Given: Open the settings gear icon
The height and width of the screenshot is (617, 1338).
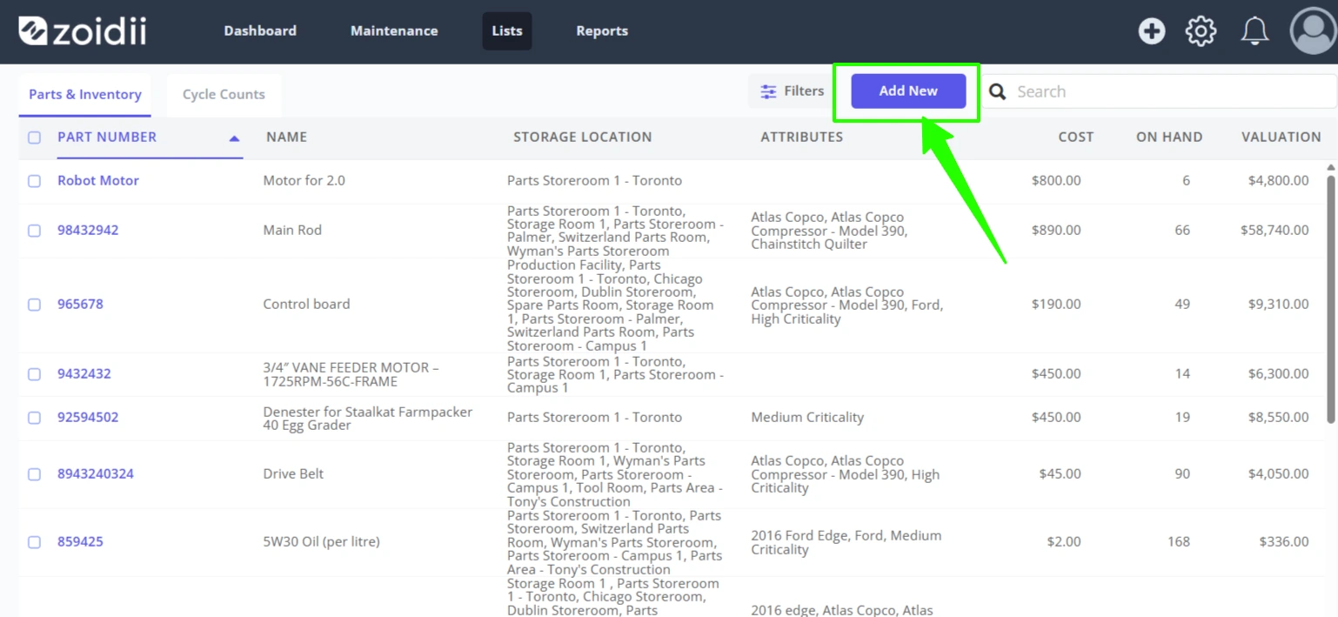Looking at the screenshot, I should 1201,31.
